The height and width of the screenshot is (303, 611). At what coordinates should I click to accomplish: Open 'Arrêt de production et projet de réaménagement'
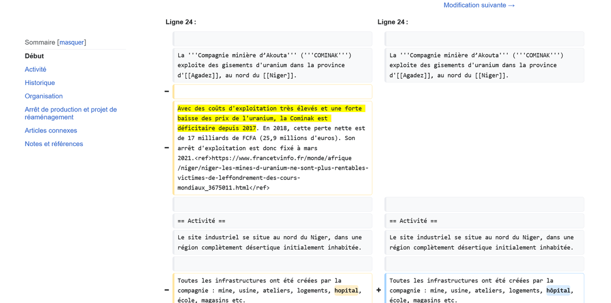click(71, 113)
